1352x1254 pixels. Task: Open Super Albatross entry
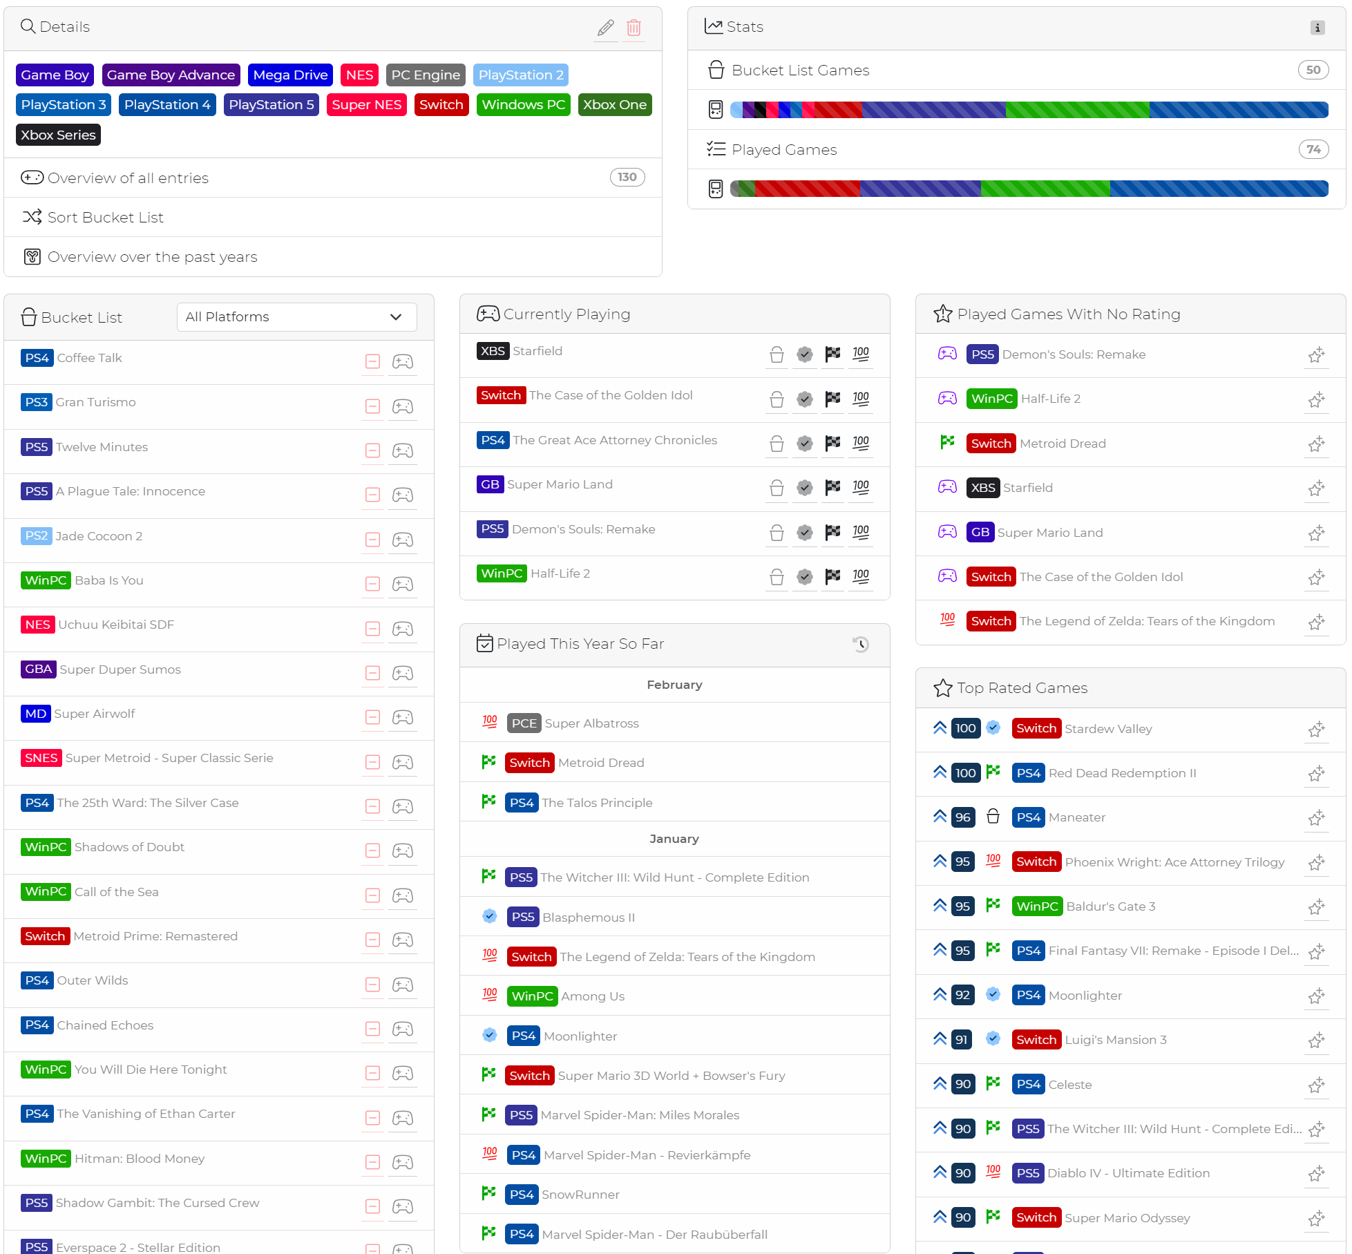(592, 723)
